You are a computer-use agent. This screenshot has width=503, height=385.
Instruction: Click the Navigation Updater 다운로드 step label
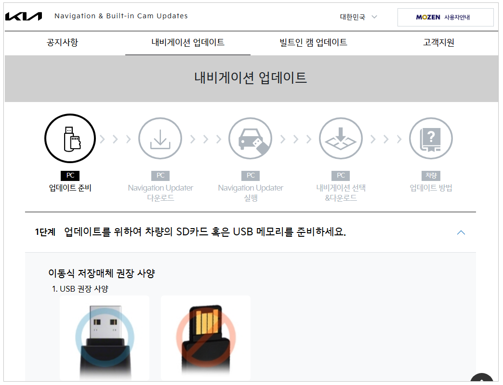pyautogui.click(x=160, y=193)
